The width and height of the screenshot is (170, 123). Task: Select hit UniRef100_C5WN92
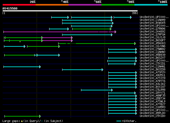[152, 49]
